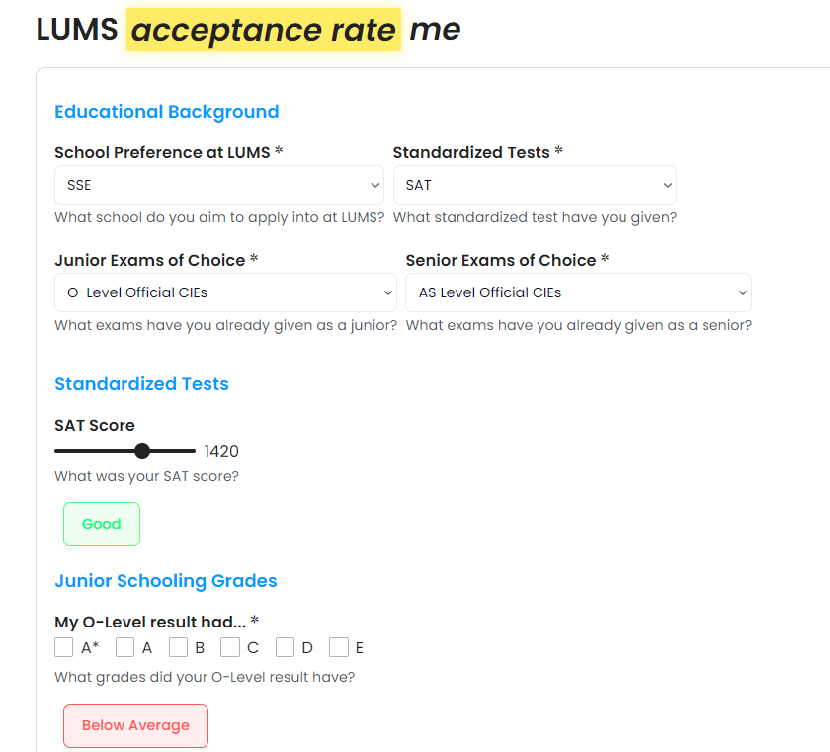Viewport: 830px width, 752px height.
Task: Tick the A grade checkbox
Action: 125,648
